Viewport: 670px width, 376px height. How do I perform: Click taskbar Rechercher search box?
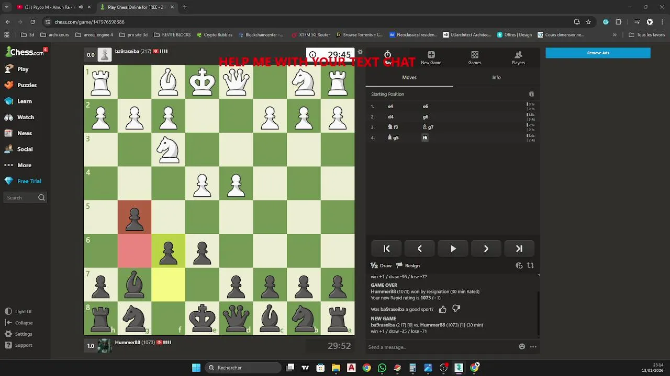[x=242, y=368]
